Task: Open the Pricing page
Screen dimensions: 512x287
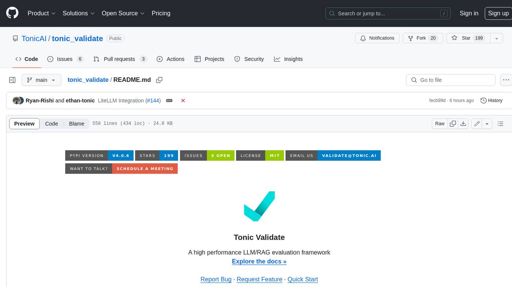Action: 161,13
